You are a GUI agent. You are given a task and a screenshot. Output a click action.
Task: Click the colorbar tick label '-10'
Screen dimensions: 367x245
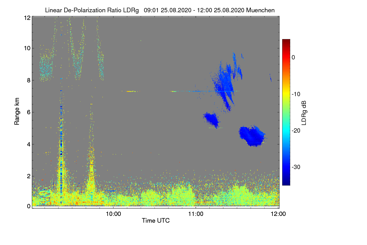(x=297, y=94)
